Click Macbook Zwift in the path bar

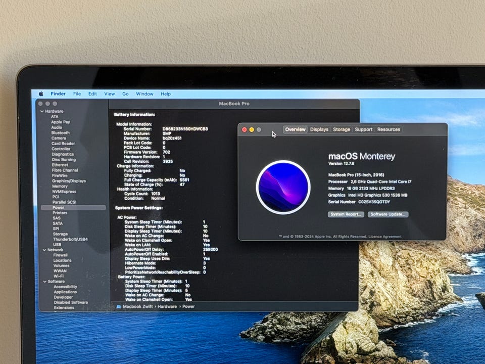pyautogui.click(x=138, y=307)
